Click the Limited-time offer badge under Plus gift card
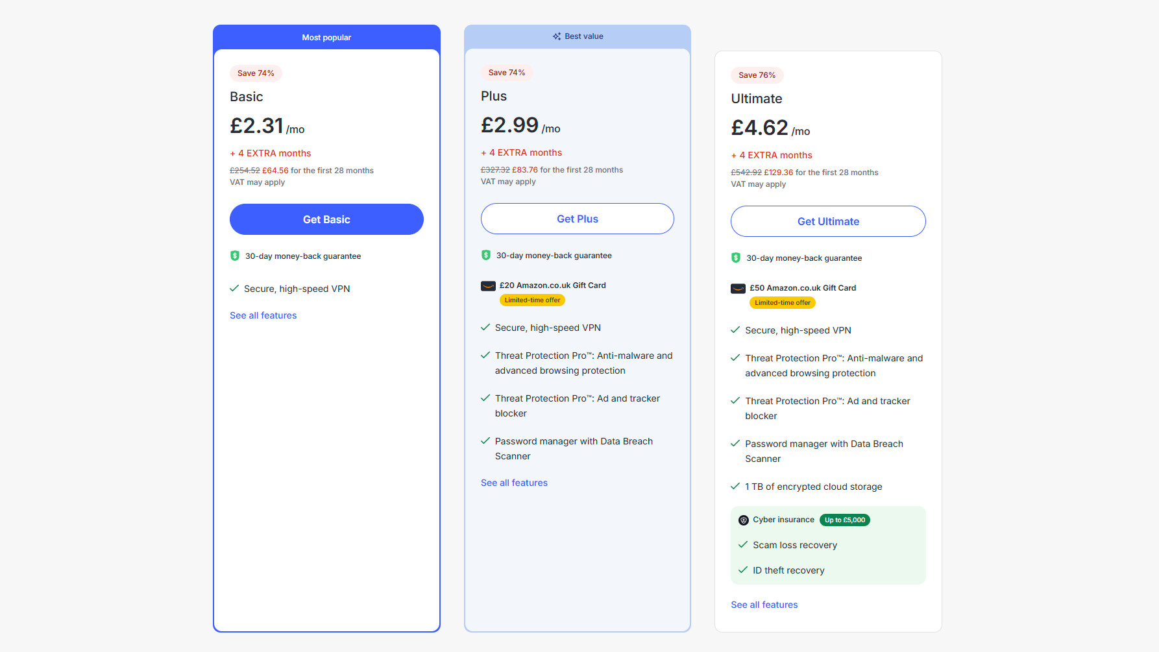 532,300
